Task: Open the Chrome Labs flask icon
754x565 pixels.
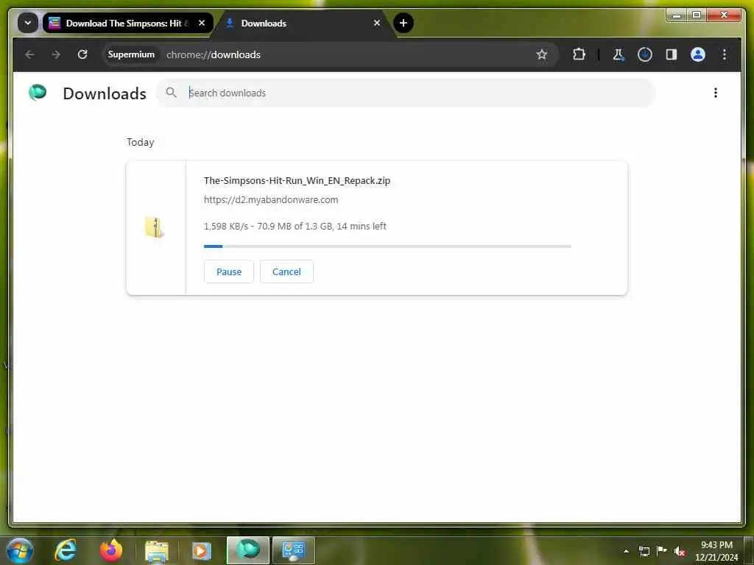Action: [619, 54]
